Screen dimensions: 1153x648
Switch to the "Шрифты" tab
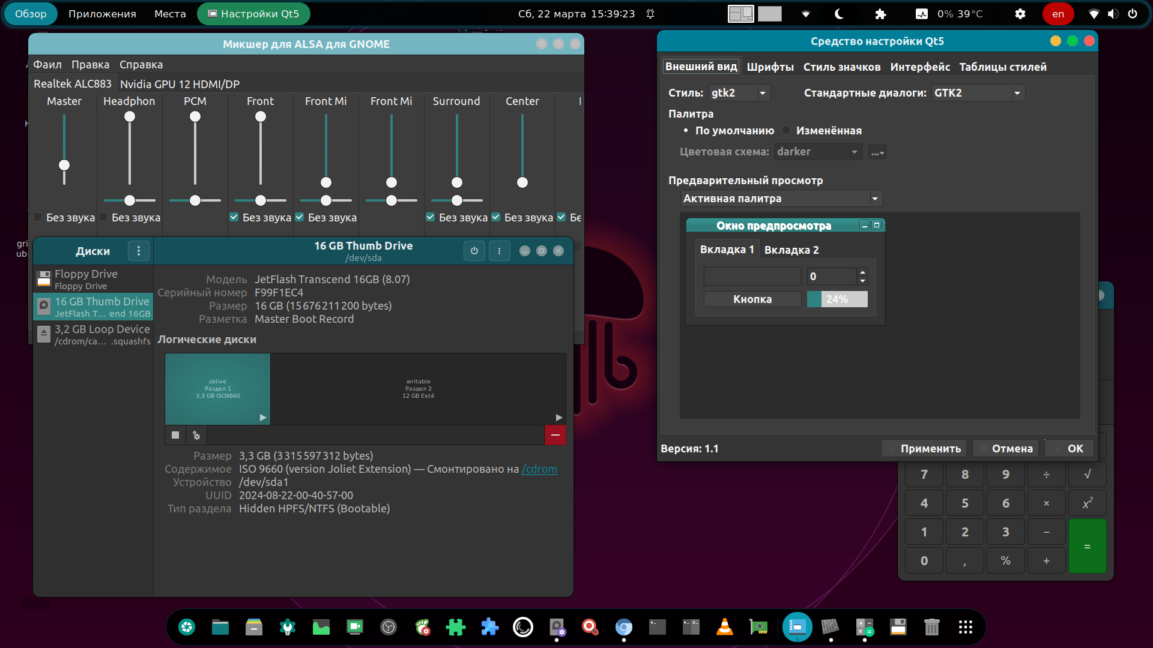click(770, 67)
